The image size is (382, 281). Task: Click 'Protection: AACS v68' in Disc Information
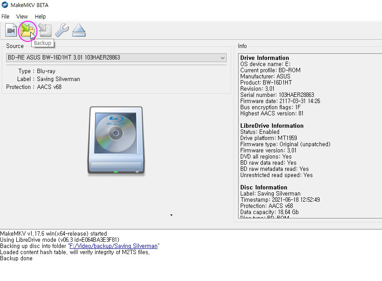(x=267, y=206)
